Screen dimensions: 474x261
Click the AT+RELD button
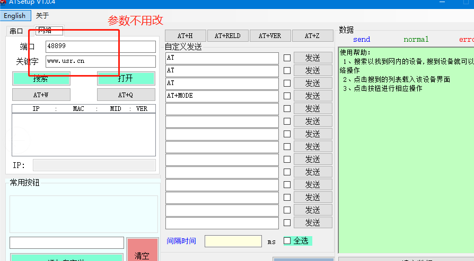click(x=227, y=36)
